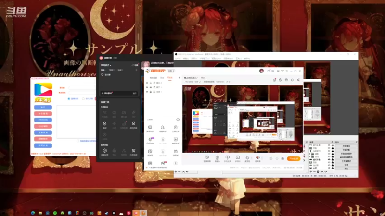Click the orange start streaming button in Douyu

coord(294,159)
